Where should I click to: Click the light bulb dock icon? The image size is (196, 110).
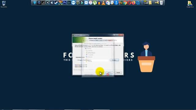(35, 3)
